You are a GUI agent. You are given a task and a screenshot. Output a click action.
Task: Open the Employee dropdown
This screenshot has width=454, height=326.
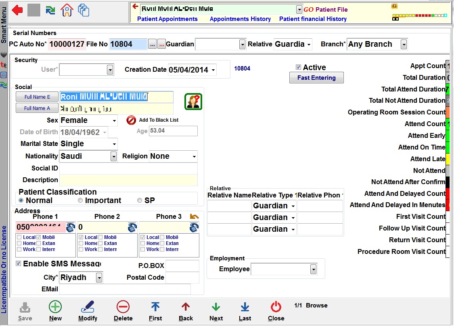pos(313,269)
